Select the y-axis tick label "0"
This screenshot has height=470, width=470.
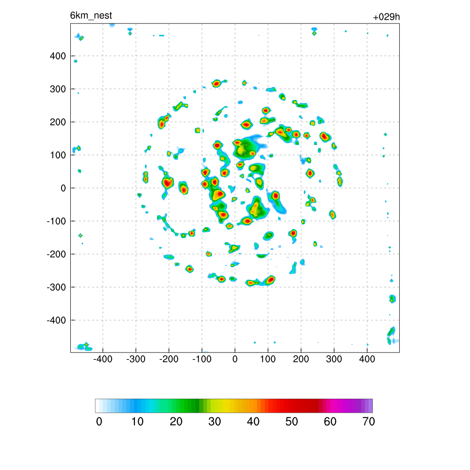(63, 188)
